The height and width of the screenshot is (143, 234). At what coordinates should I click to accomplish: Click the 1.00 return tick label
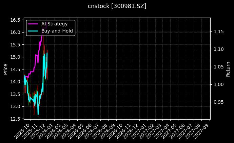point(219,85)
